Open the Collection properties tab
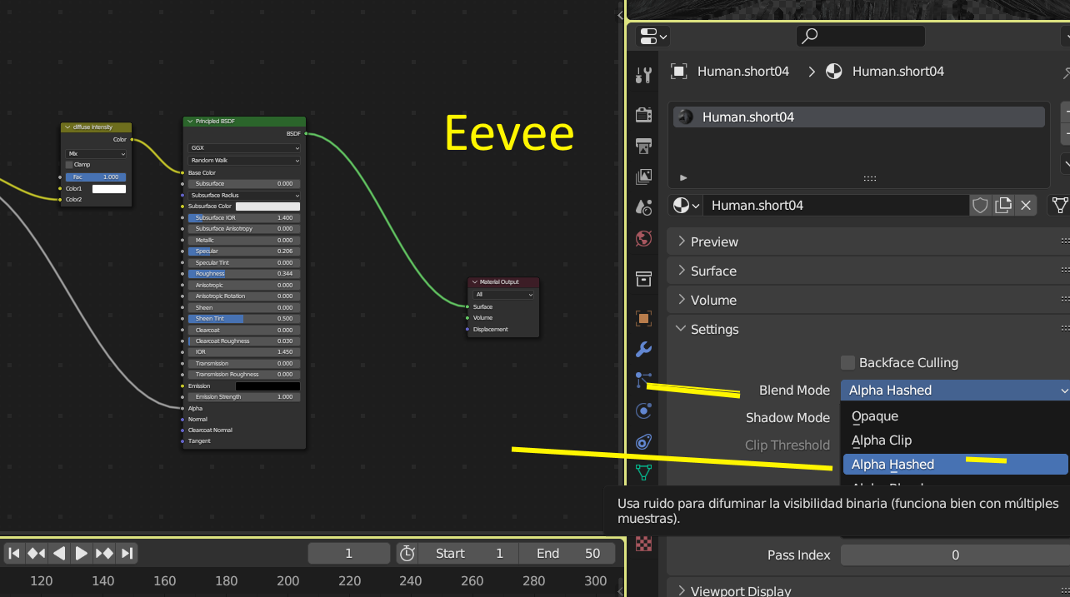Viewport: 1070px width, 597px height. tap(643, 278)
